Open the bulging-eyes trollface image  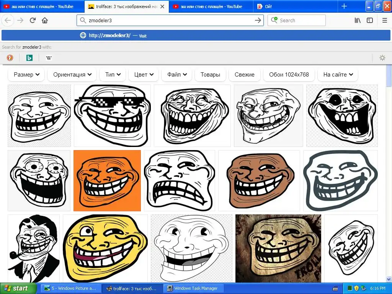coord(39,181)
